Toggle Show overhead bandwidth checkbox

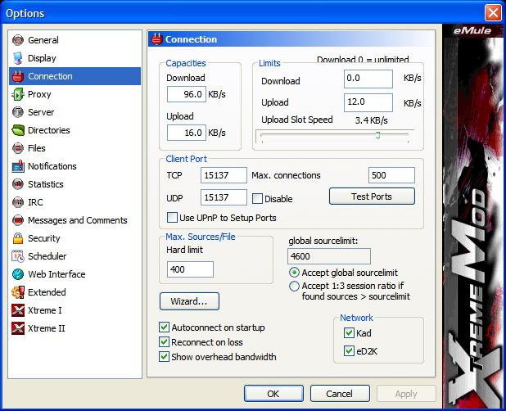coord(164,356)
